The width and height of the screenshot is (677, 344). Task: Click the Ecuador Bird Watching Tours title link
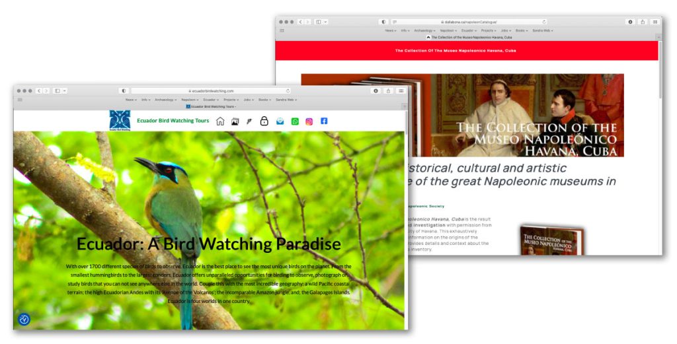[173, 121]
